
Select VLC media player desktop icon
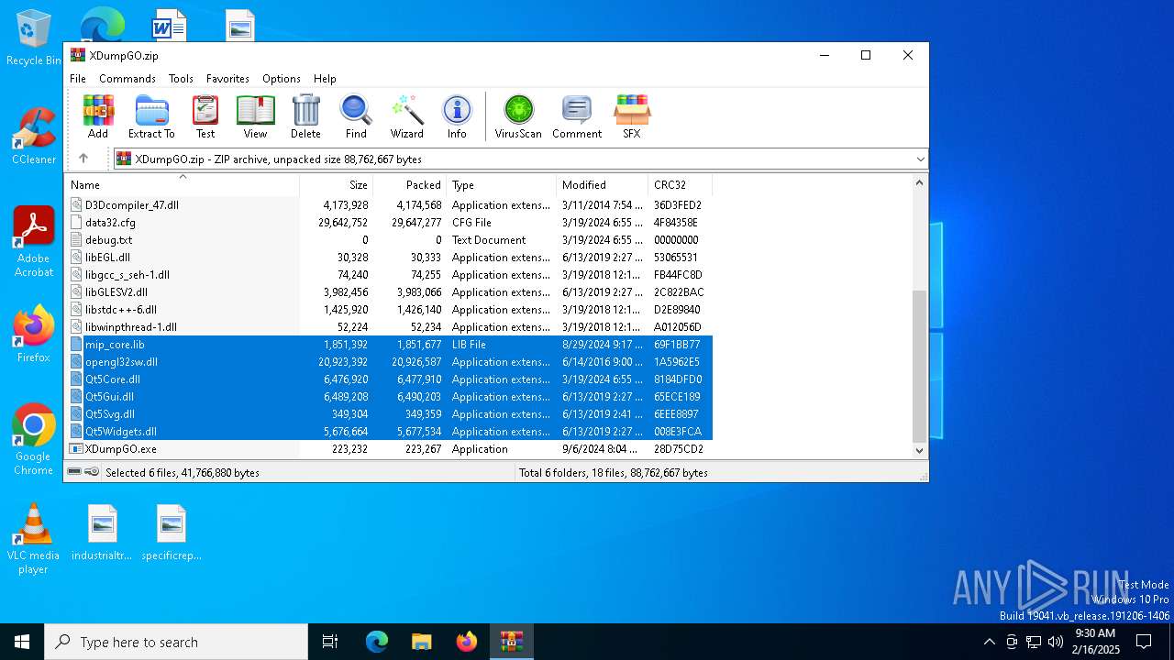tap(34, 539)
